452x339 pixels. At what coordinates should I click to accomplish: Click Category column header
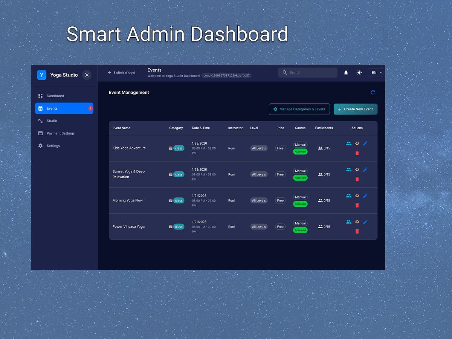pos(176,128)
